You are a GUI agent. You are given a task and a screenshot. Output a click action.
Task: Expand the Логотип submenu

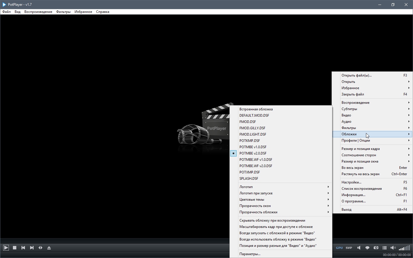tap(281, 187)
